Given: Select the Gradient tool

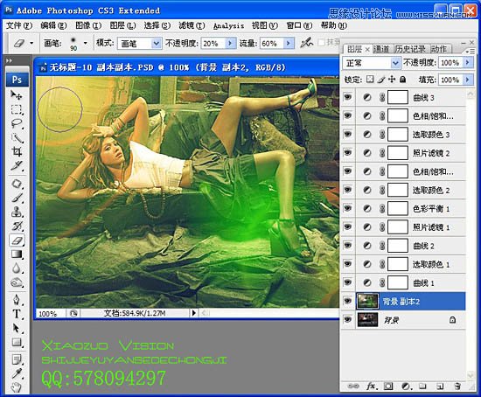Looking at the screenshot, I should [16, 254].
